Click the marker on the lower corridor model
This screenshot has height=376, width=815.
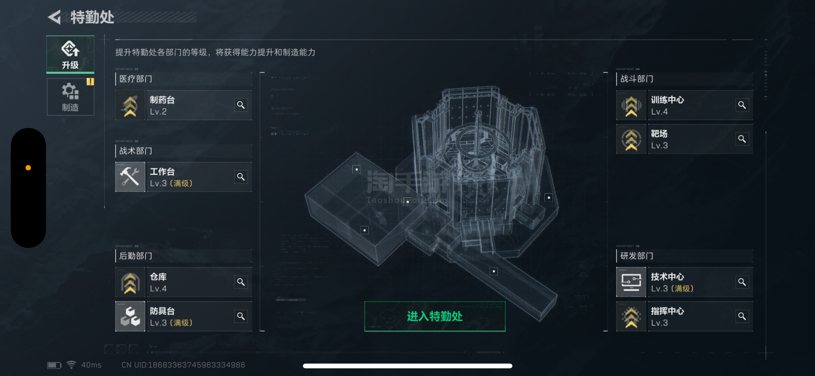click(494, 271)
